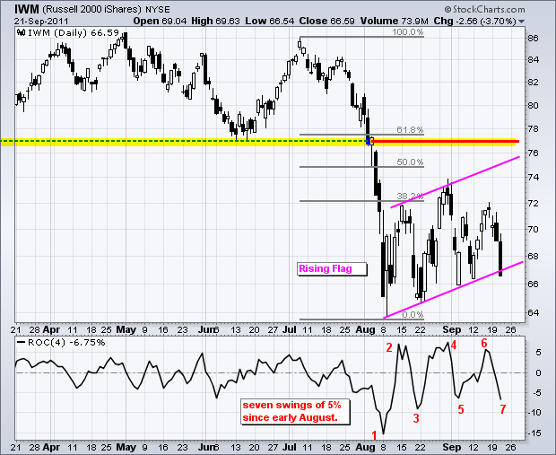Click the red swing number 7 label
Image resolution: width=556 pixels, height=455 pixels.
[503, 409]
